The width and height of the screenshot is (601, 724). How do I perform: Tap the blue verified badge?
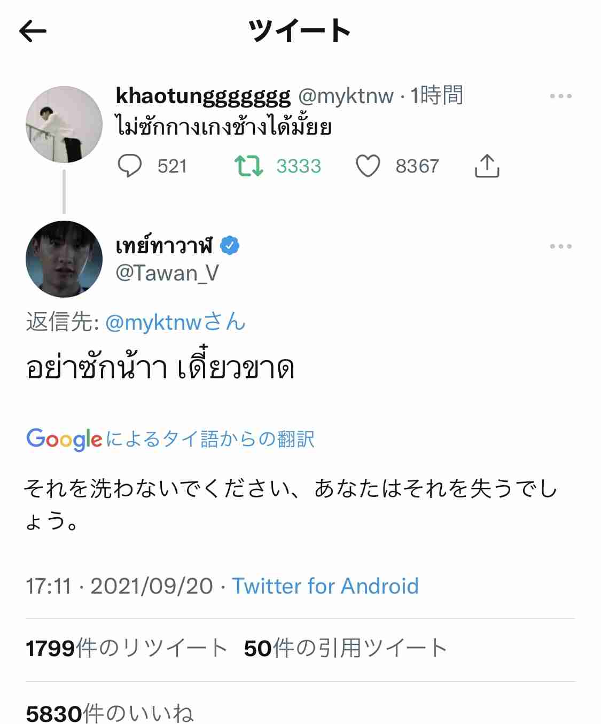(x=230, y=246)
